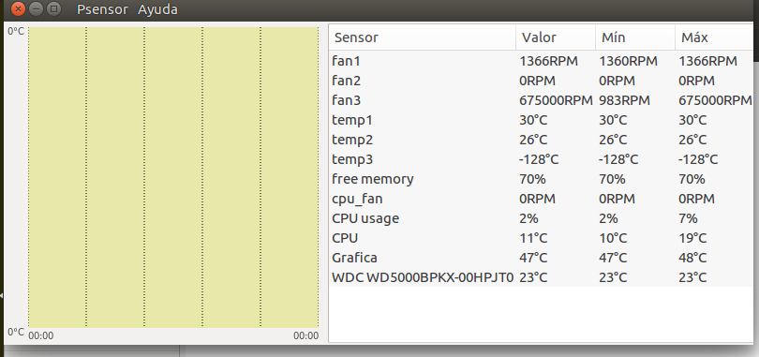Select the fan1 sensor row
The image size is (759, 357).
pos(544,61)
